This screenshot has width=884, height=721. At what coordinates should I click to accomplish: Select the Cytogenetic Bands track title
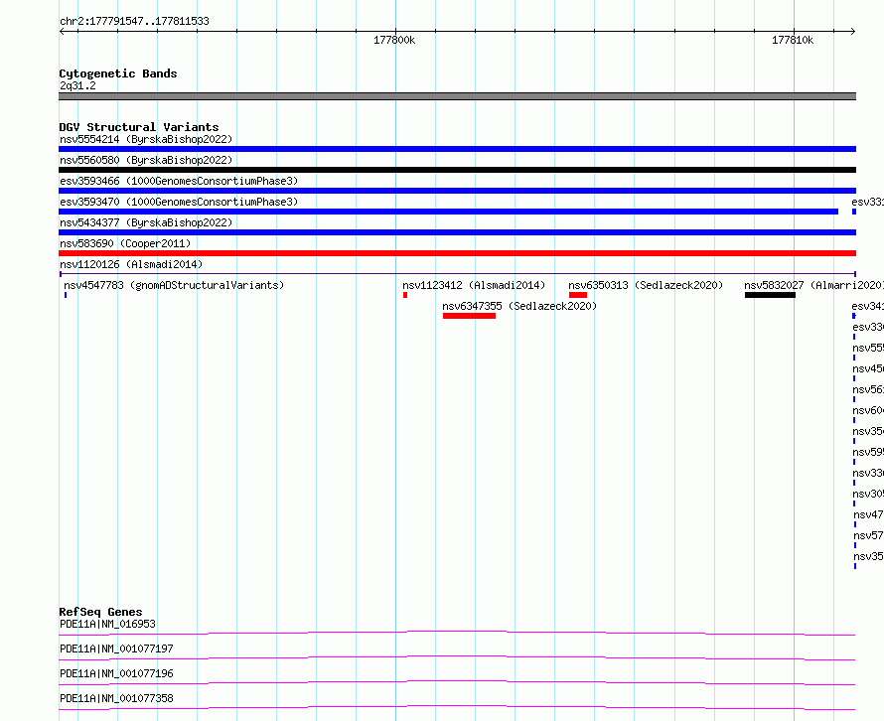click(x=118, y=73)
